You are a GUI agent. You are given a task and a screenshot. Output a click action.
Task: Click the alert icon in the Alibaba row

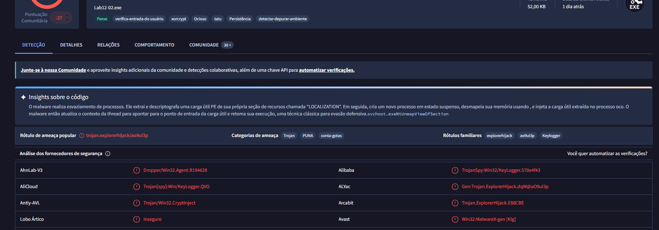click(x=455, y=170)
